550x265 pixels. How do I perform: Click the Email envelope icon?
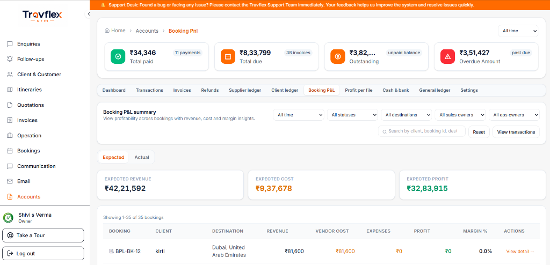pyautogui.click(x=10, y=181)
